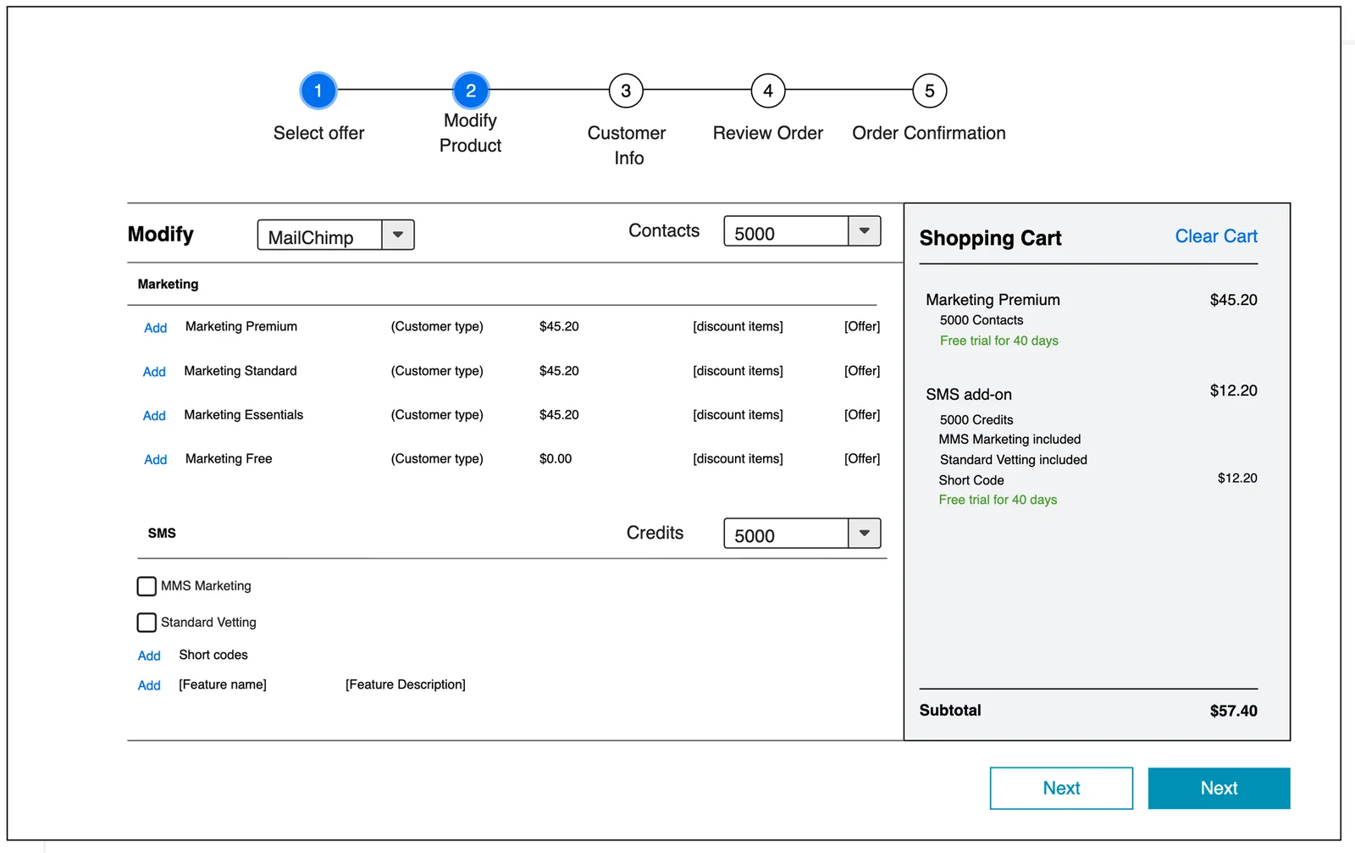
Task: Click Marketing Premium item in Shopping Cart
Action: (x=993, y=300)
